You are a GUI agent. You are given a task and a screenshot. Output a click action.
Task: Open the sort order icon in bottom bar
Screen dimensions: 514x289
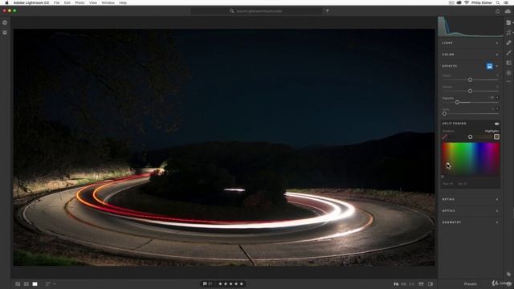click(x=48, y=283)
